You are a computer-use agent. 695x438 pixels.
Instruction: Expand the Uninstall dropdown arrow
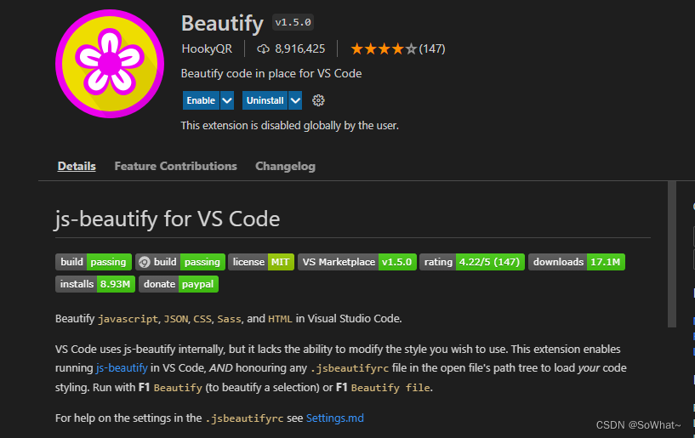[295, 100]
